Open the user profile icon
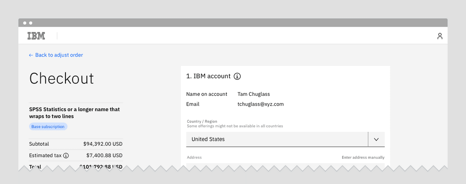Image resolution: width=466 pixels, height=184 pixels. click(440, 36)
